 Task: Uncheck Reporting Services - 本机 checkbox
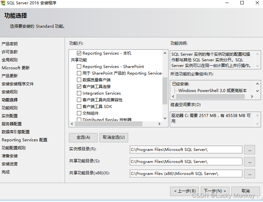pyautogui.click(x=79, y=53)
